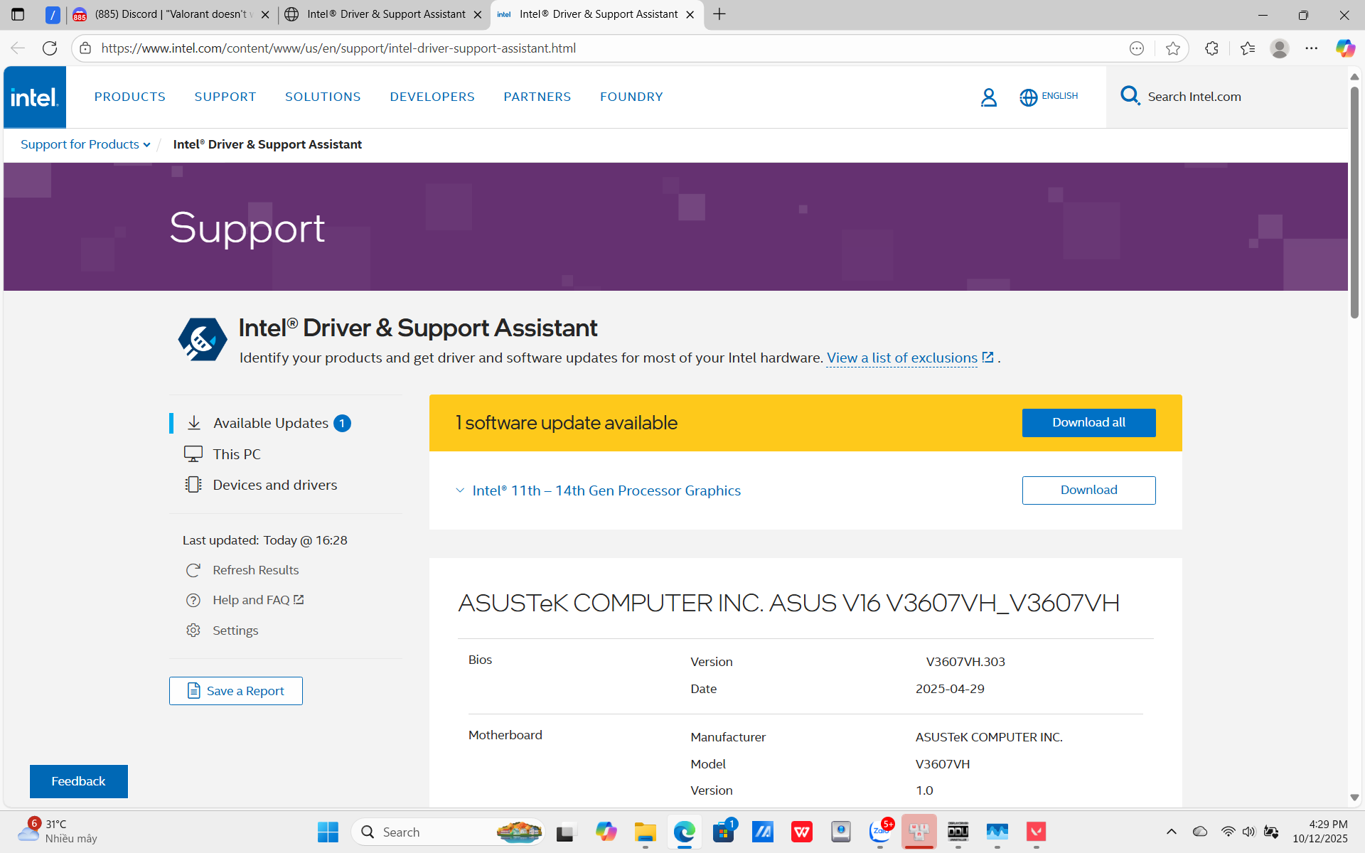The height and width of the screenshot is (853, 1365).
Task: Open File Explorer from the taskbar
Action: (645, 832)
